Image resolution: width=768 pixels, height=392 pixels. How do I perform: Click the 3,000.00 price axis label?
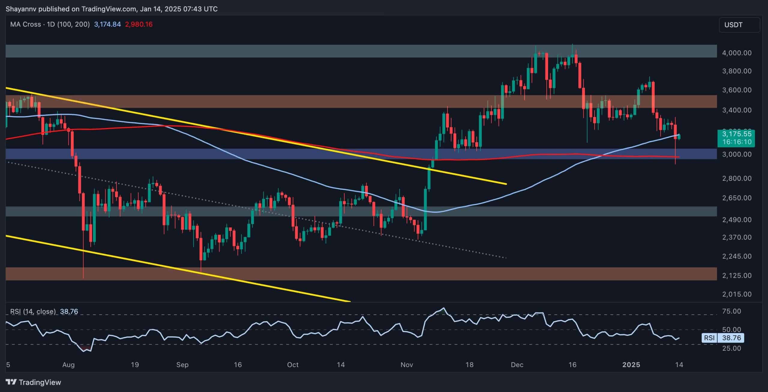pyautogui.click(x=736, y=154)
